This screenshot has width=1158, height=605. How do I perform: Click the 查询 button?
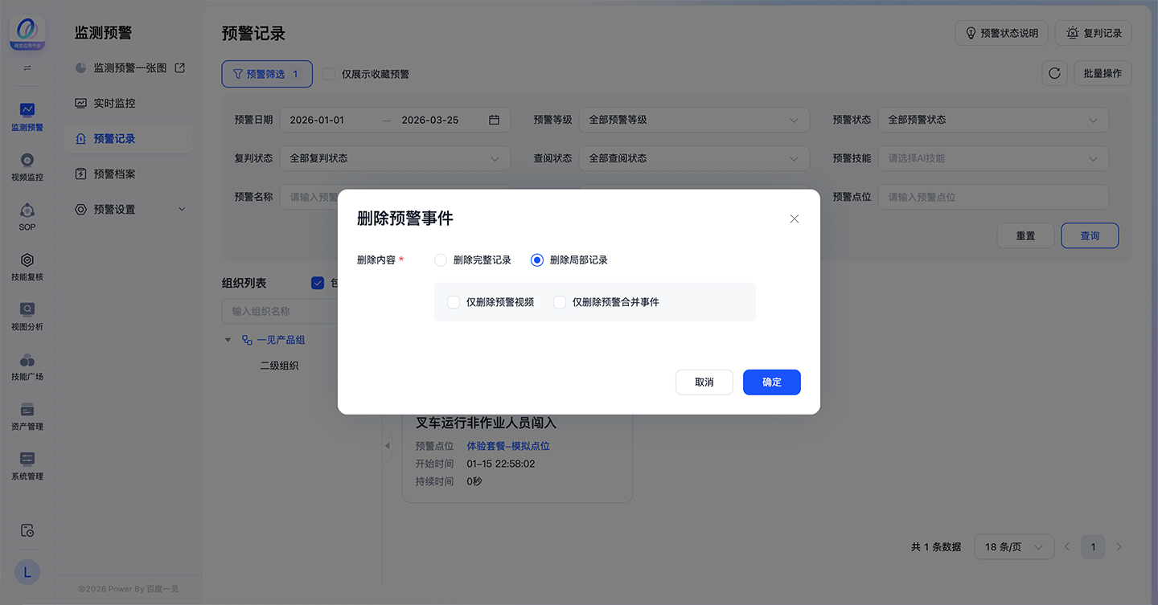coord(1090,236)
